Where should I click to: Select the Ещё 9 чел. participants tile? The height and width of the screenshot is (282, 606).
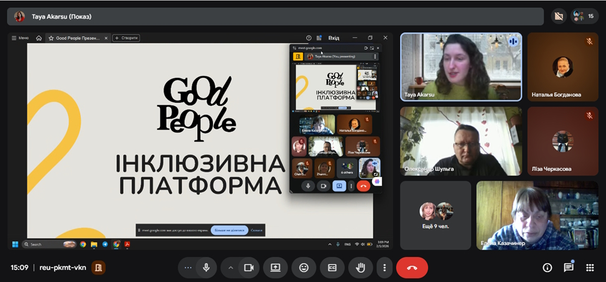click(436, 215)
